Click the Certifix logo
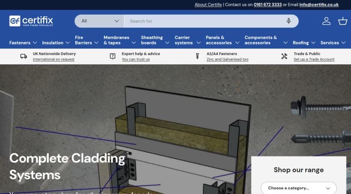The height and width of the screenshot is (194, 351). [x=31, y=21]
